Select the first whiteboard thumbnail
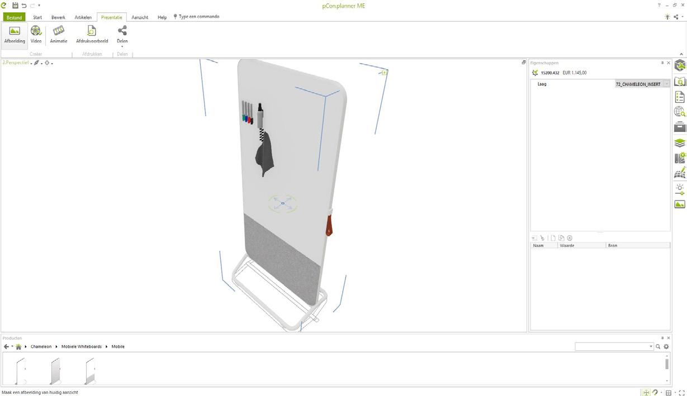The height and width of the screenshot is (396, 687). [20, 371]
